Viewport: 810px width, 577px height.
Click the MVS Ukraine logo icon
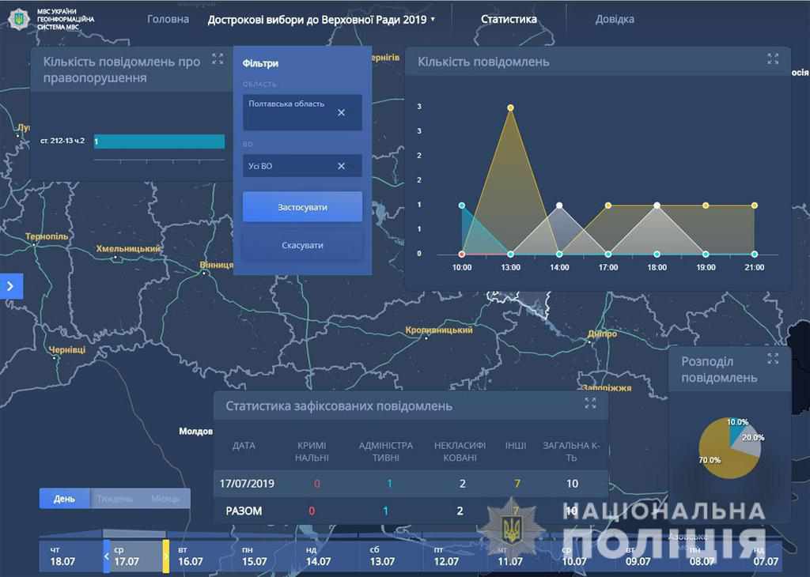(18, 17)
